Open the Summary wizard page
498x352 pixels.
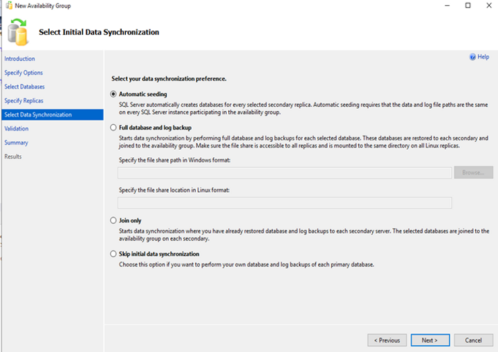(16, 142)
